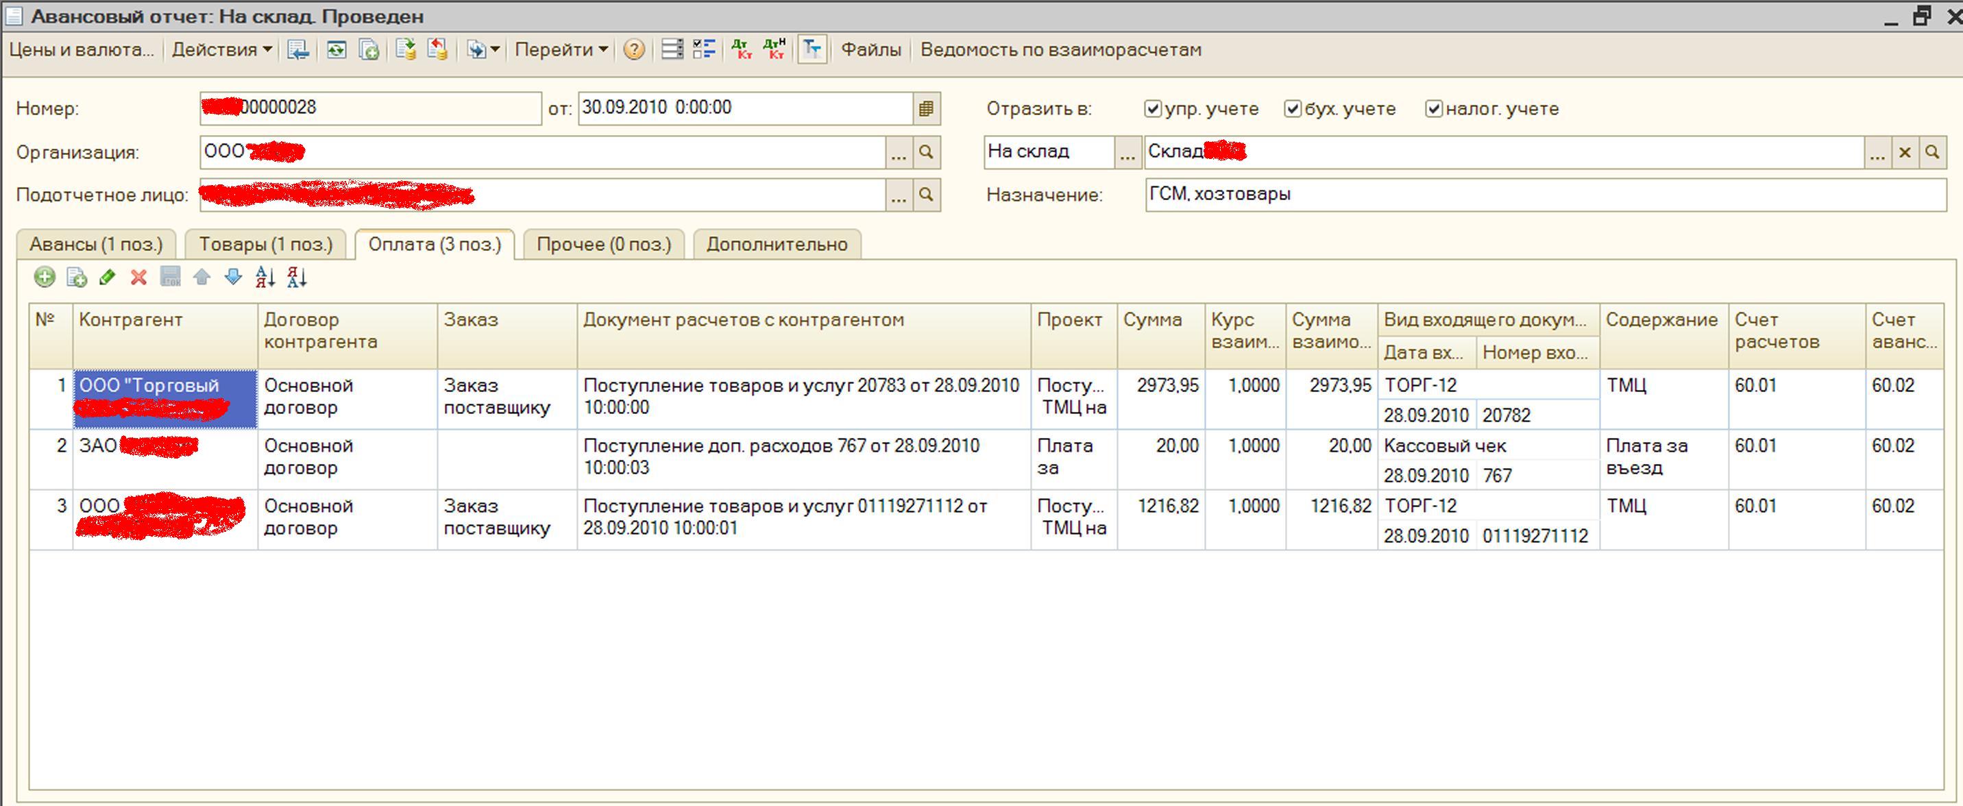Open help question mark icon

click(x=633, y=50)
